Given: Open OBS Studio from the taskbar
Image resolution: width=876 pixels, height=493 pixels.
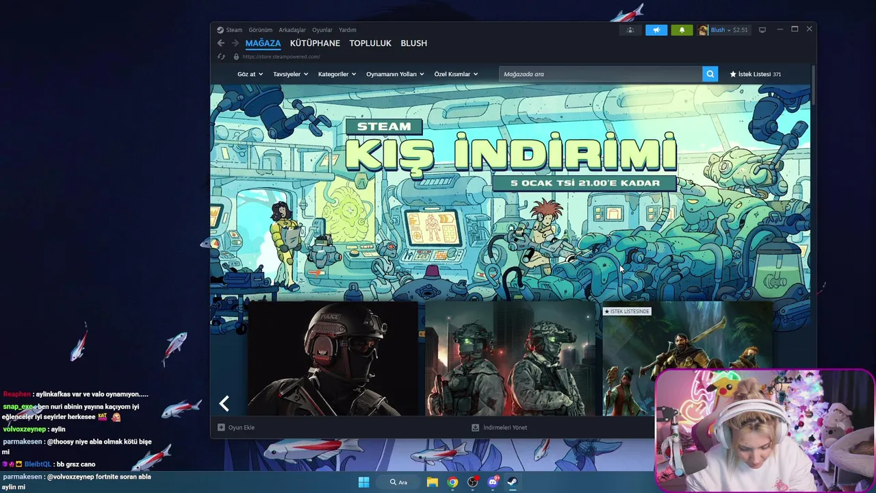Looking at the screenshot, I should 472,482.
